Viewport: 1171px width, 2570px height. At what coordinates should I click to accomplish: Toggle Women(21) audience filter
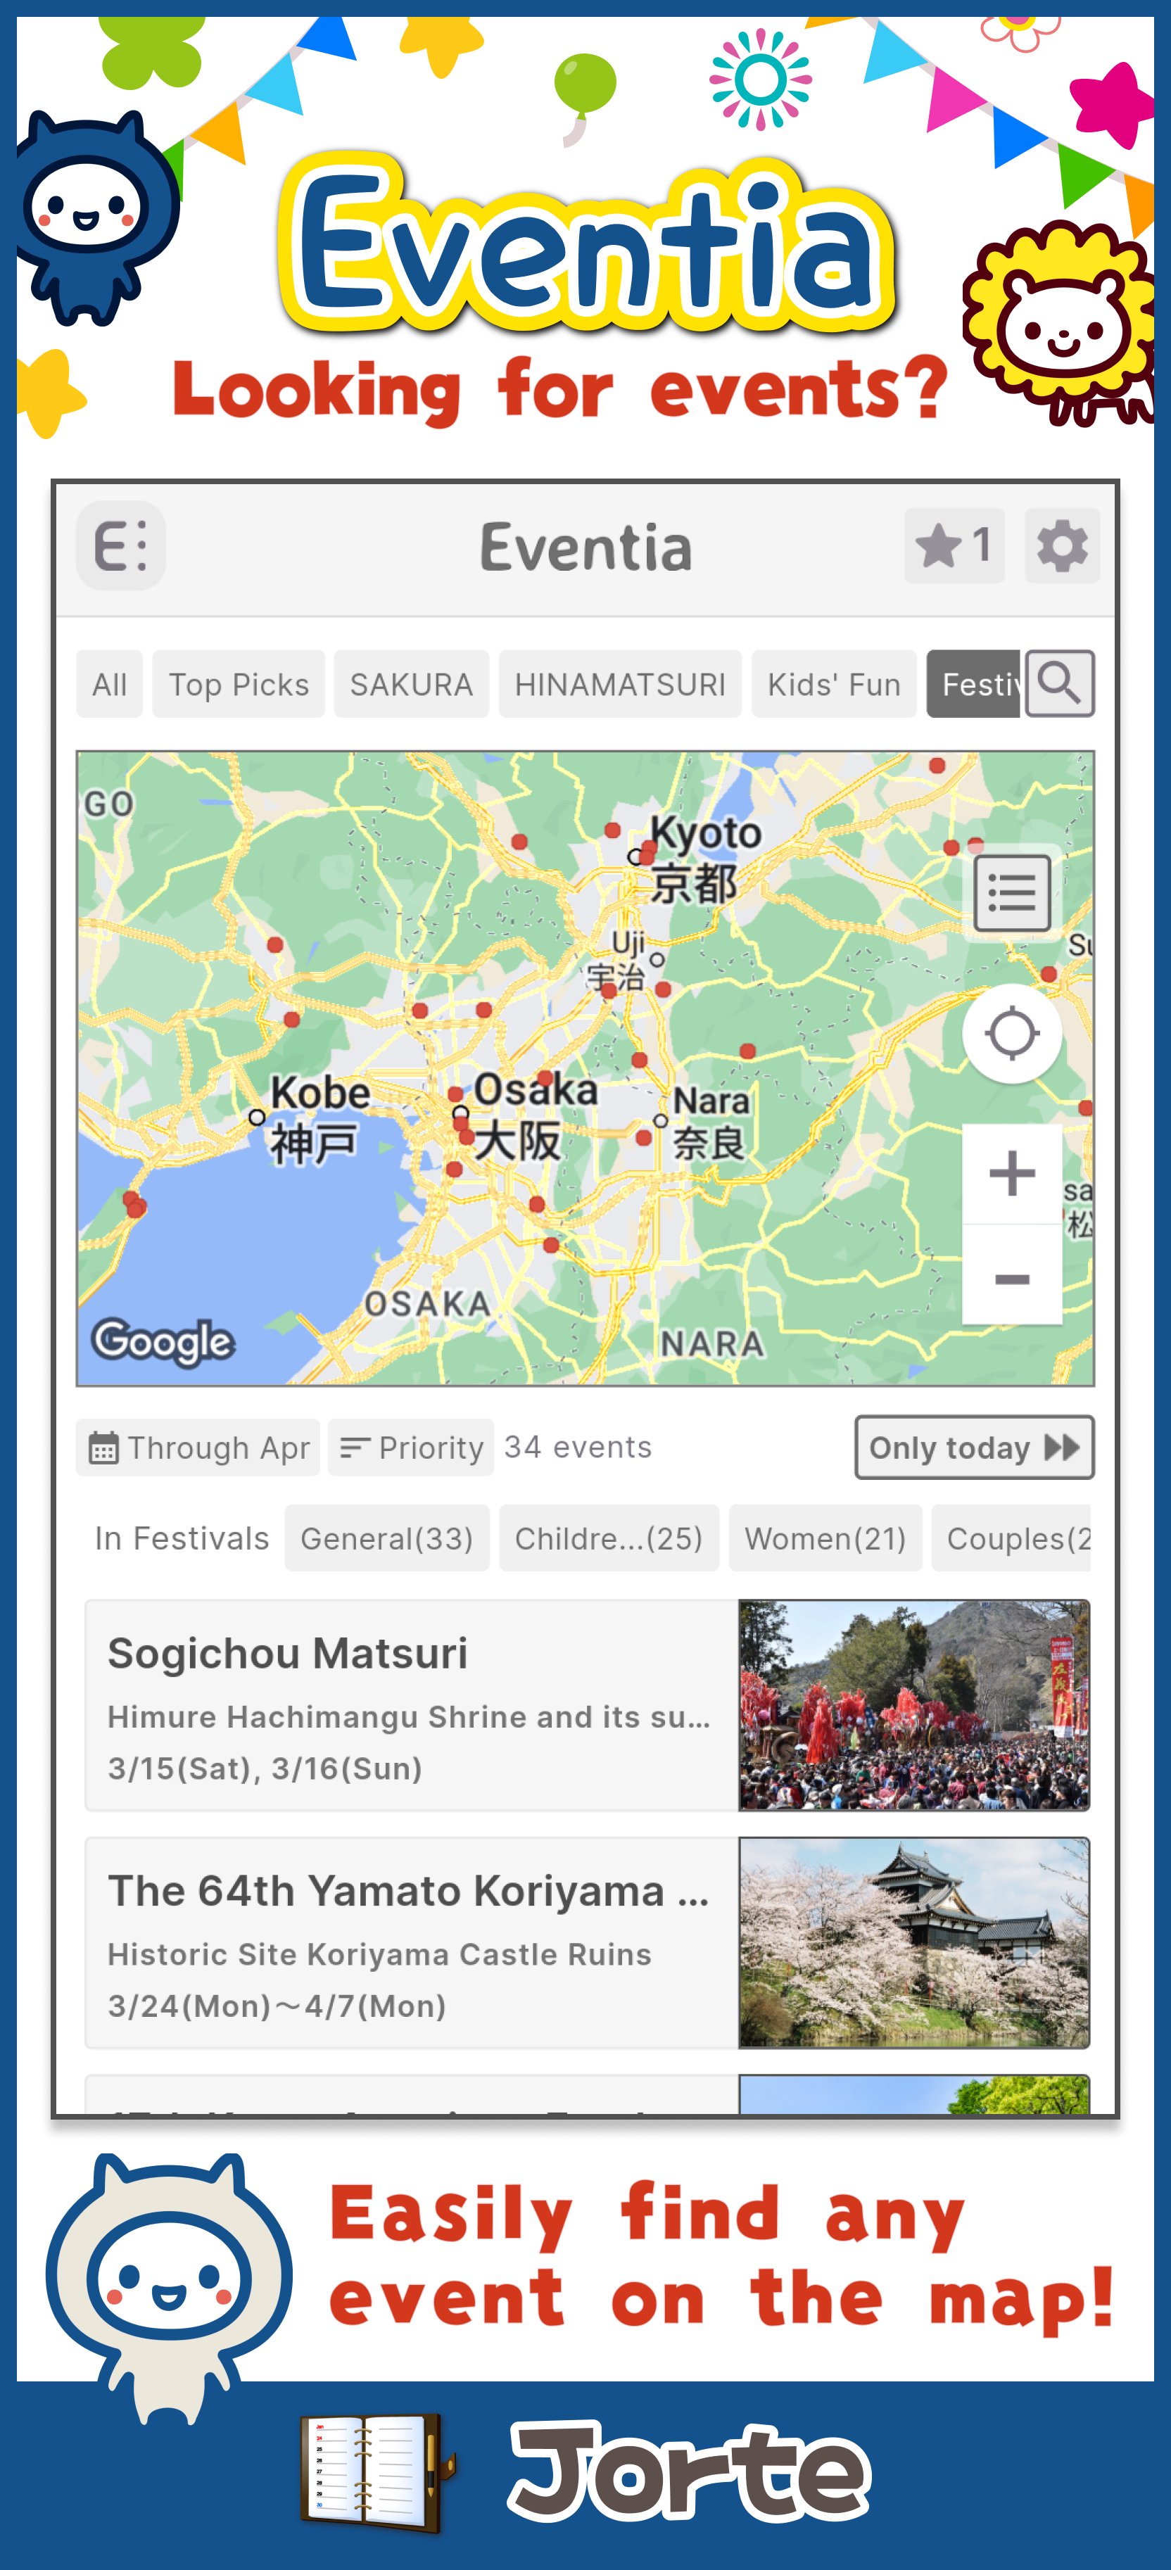coord(825,1538)
